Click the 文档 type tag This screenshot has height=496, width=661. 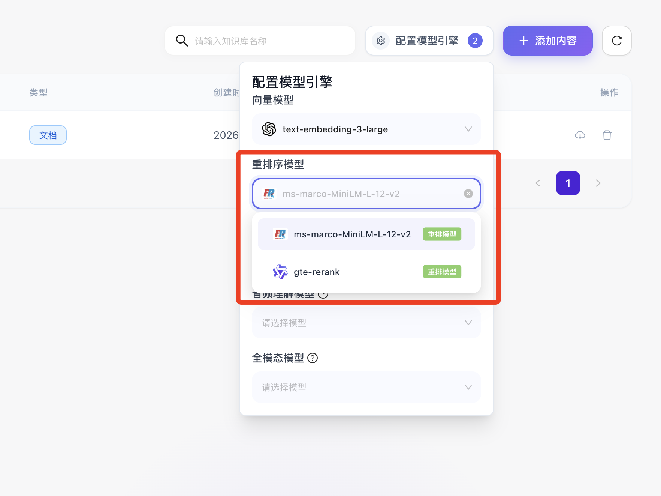pos(48,135)
